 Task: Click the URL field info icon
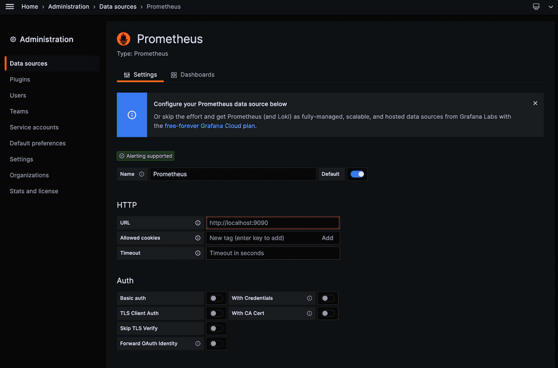(x=197, y=223)
